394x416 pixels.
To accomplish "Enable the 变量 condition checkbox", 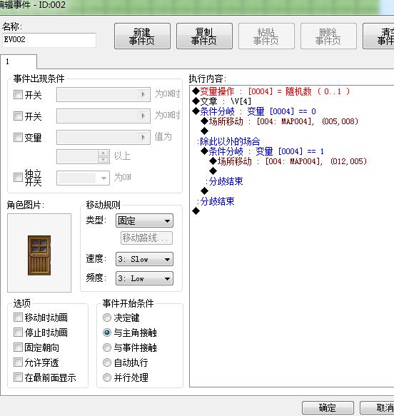I will click(x=18, y=137).
